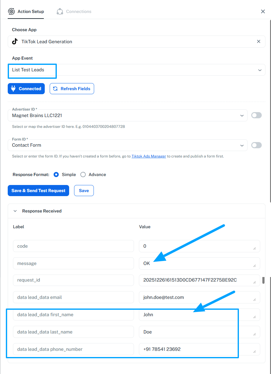
Task: Click the plug icon on Connected button
Action: pyautogui.click(x=13, y=89)
